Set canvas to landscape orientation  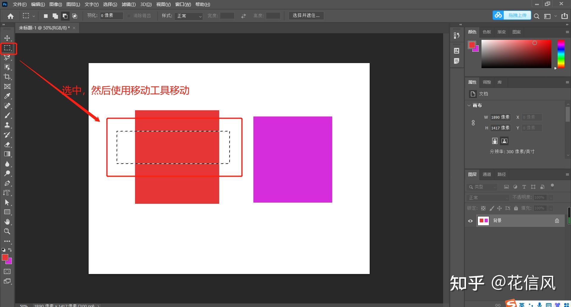pos(504,141)
